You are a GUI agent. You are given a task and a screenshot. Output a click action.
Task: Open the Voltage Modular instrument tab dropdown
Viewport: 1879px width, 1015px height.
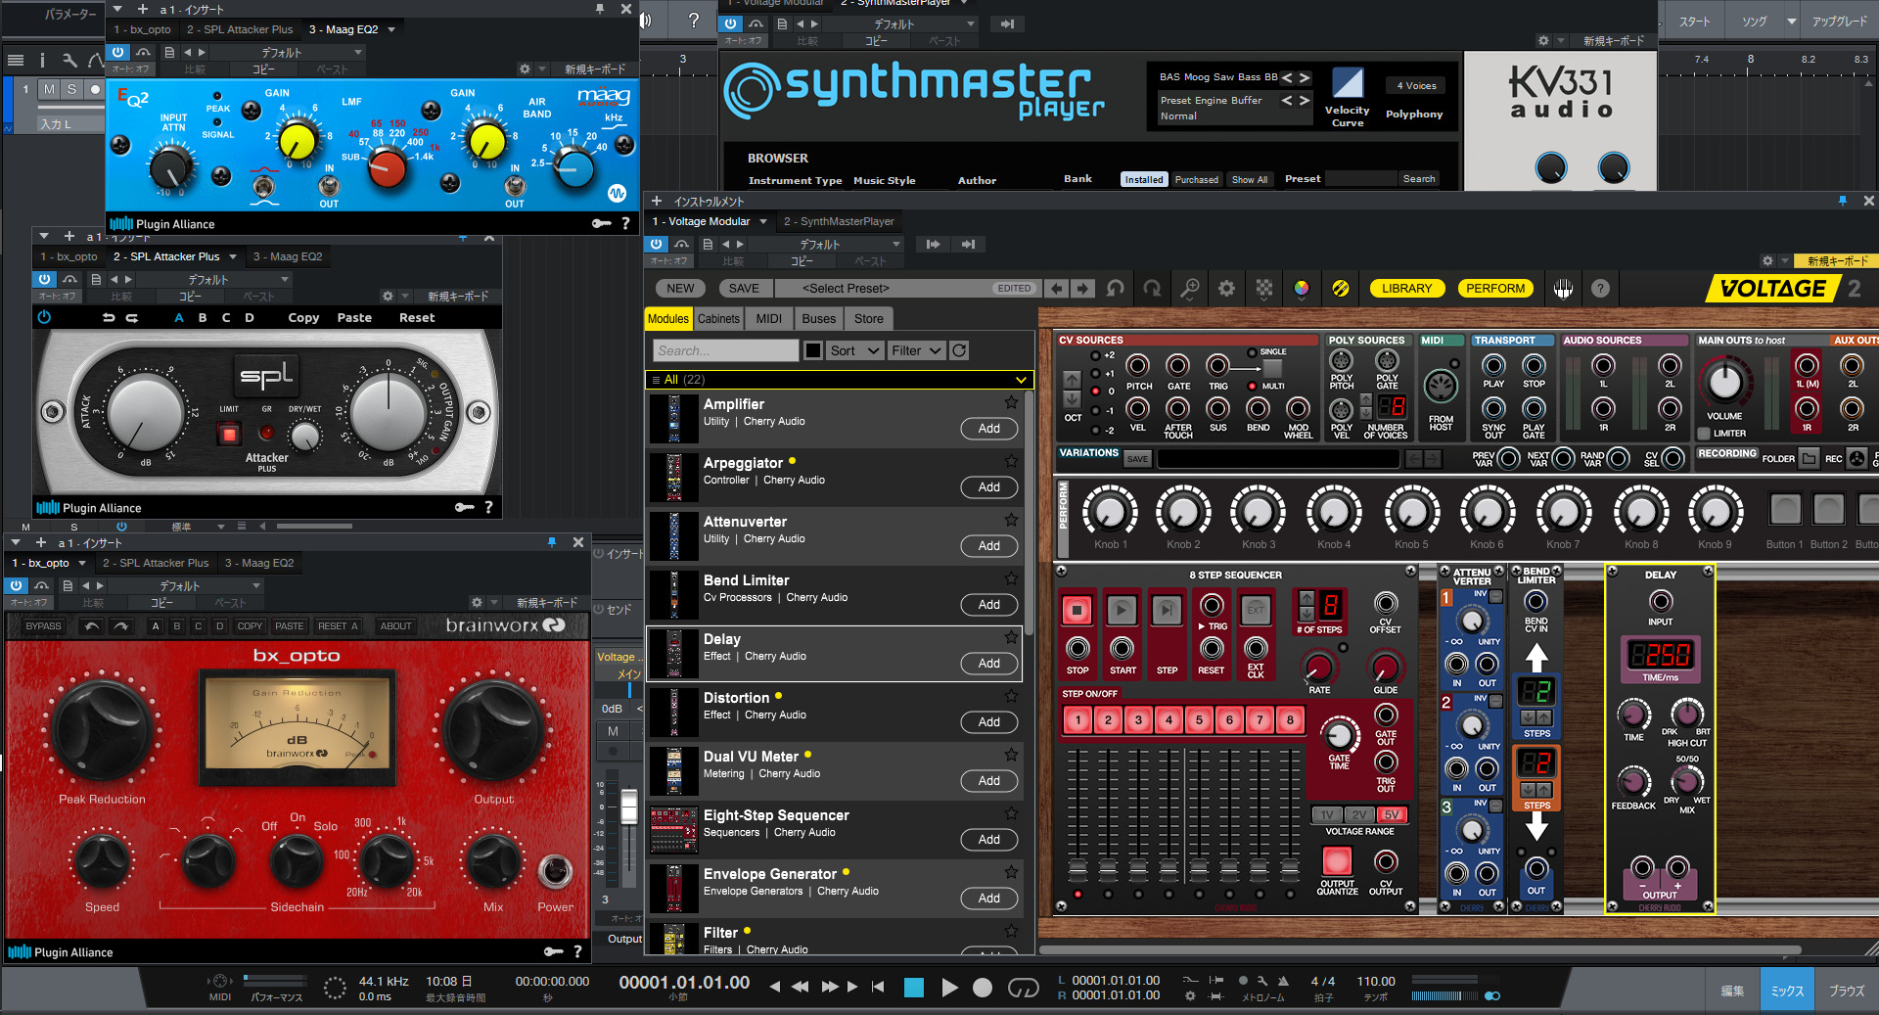point(763,221)
